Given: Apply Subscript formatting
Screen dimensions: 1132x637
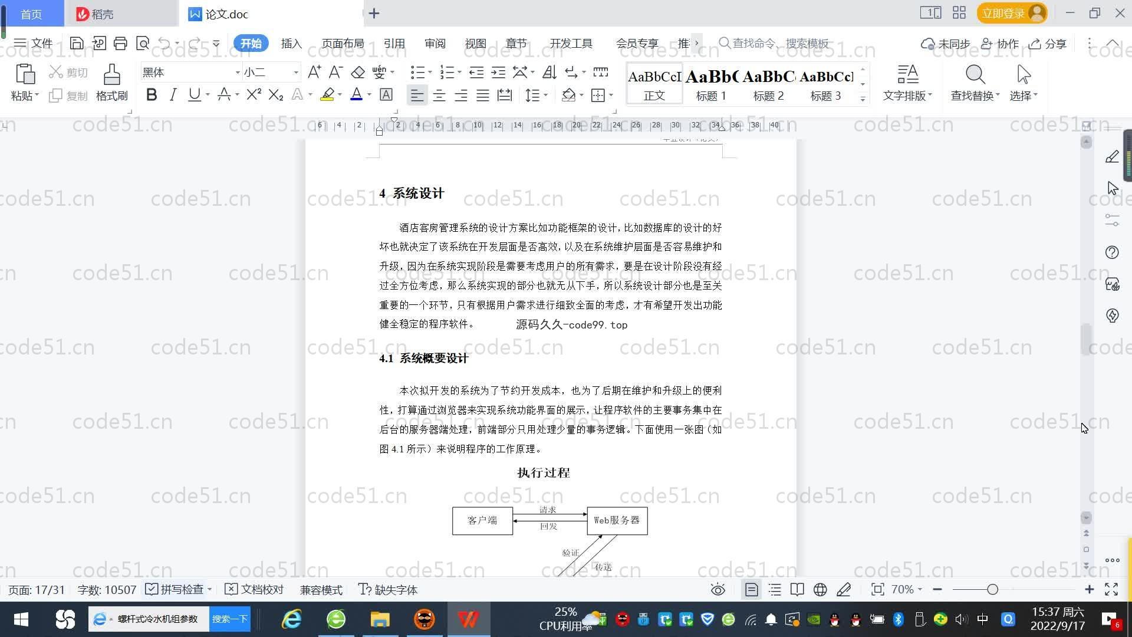Looking at the screenshot, I should pos(276,94).
